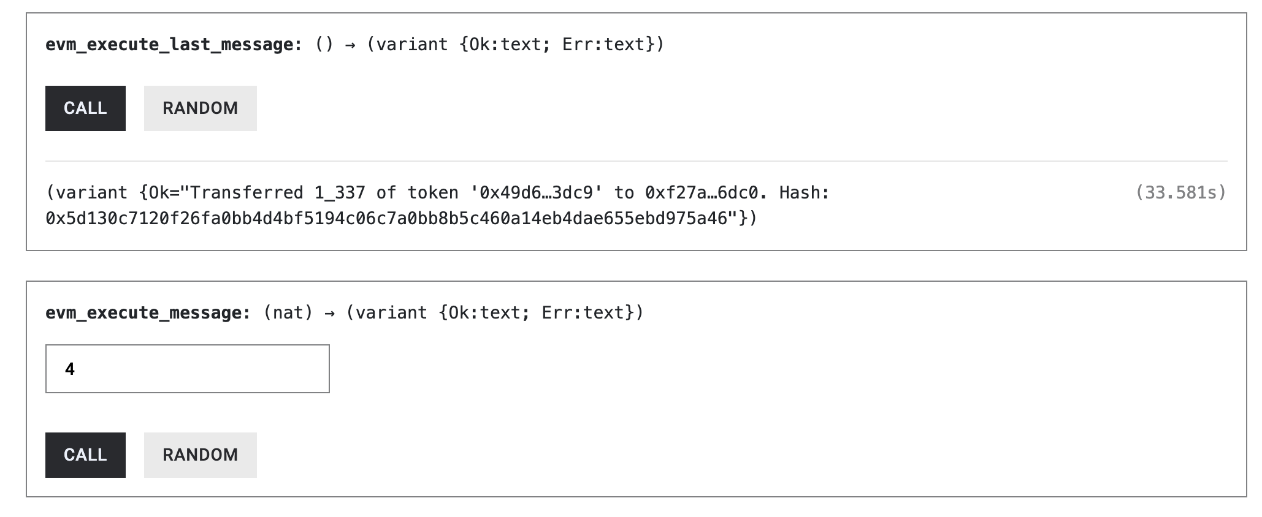Click RANDOM next to evm_execute_last_message CALL
The image size is (1262, 517).
click(x=200, y=108)
